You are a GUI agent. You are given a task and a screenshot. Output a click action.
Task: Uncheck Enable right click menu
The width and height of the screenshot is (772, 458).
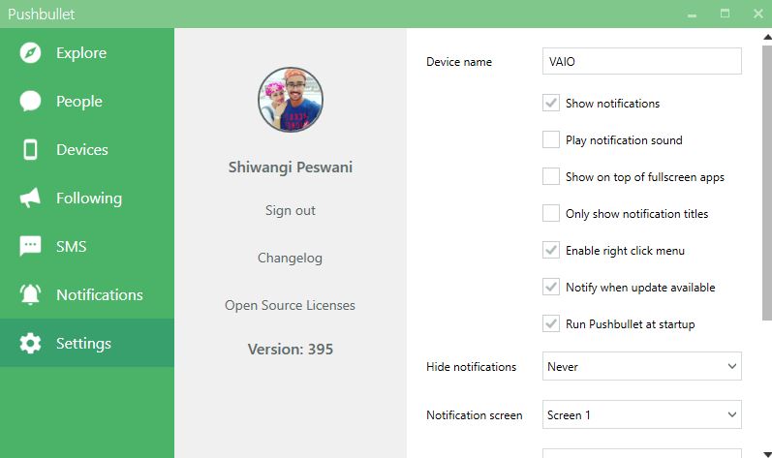[551, 250]
